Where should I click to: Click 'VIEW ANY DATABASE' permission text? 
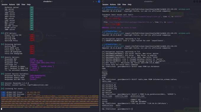pyautogui.click(x=138, y=101)
